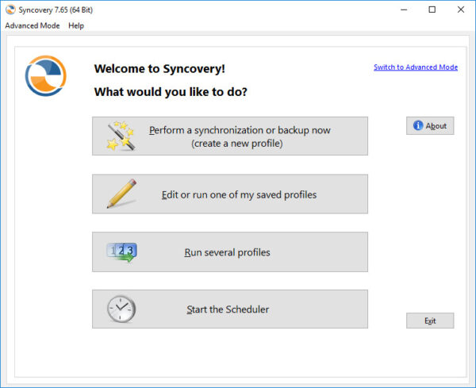Viewport: 476px width, 388px height.
Task: Click the Welcome to Syncovery heading
Action: (x=159, y=68)
